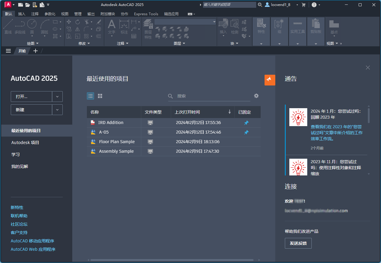
Task: Switch recent items to grid view
Action: 100,96
